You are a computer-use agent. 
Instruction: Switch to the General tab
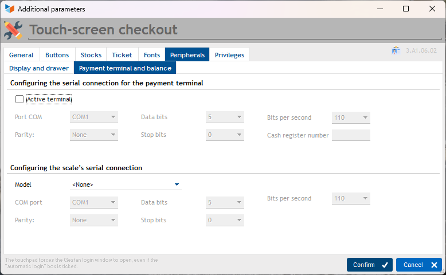pos(21,55)
